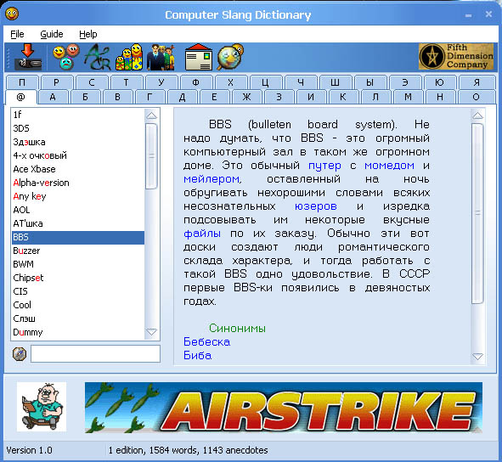Click the smiley application icon in title bar

pos(12,14)
